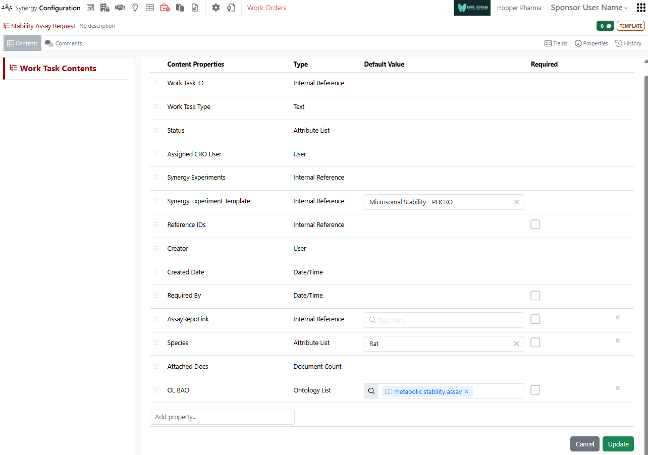Screen dimensions: 648x455
Task: Click the Hopper Pharma organization name
Action: click(x=519, y=8)
